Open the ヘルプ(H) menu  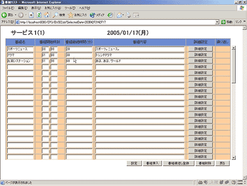[x=84, y=8]
